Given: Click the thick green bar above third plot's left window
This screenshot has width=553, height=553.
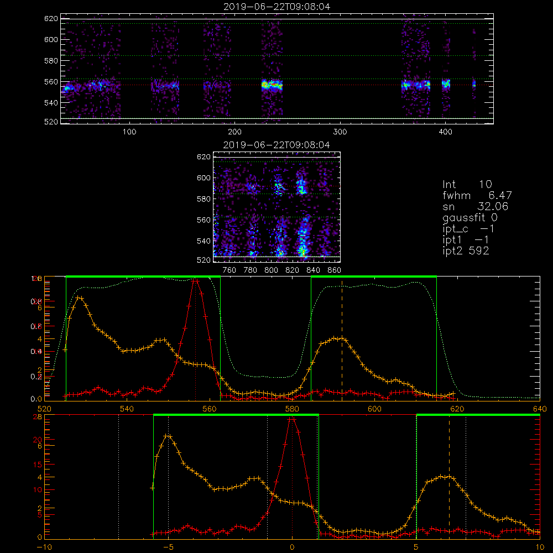Looking at the screenshot, I should pos(143,276).
